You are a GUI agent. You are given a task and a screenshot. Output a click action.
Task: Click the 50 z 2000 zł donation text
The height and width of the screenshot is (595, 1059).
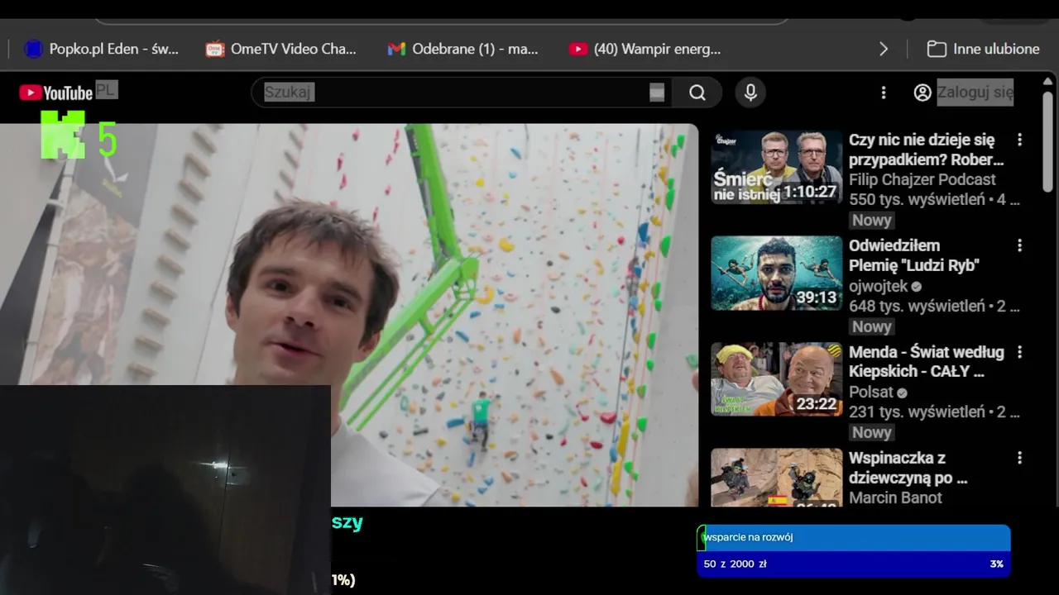tap(735, 564)
